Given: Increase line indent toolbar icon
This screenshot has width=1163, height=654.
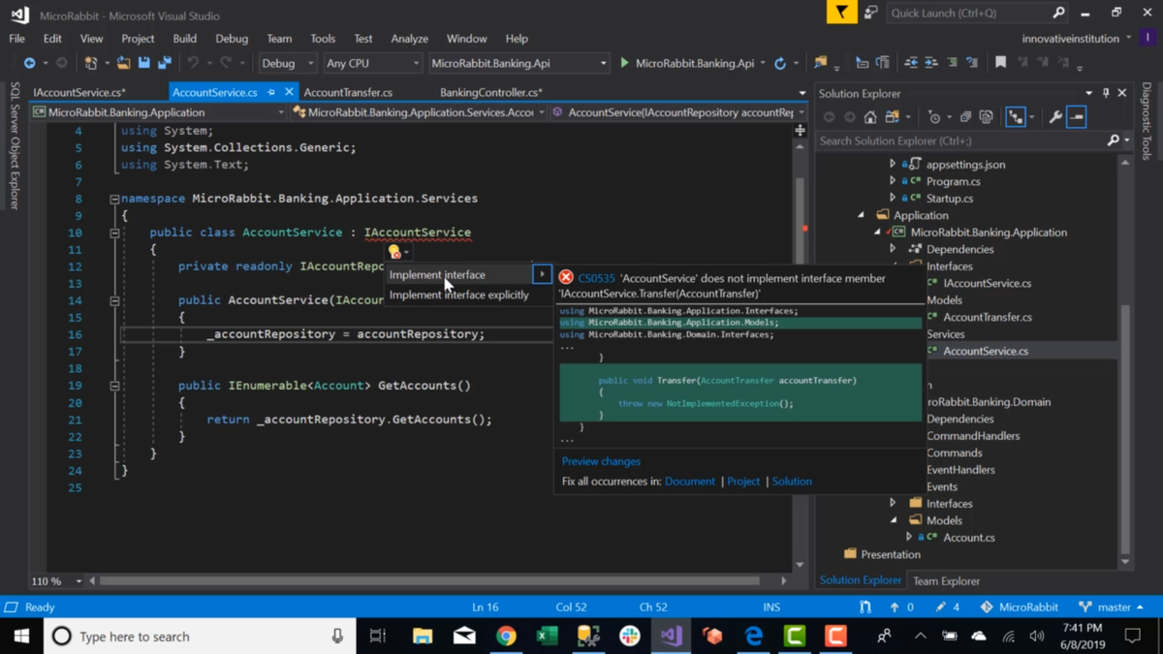Looking at the screenshot, I should (x=931, y=63).
